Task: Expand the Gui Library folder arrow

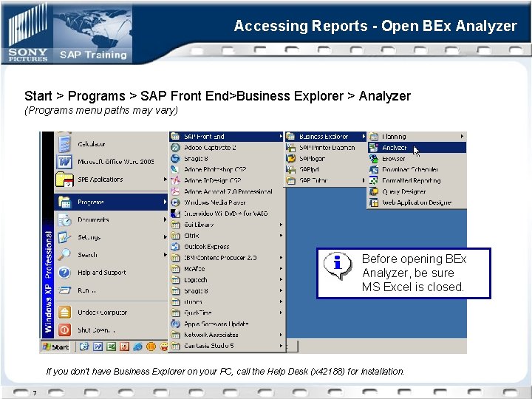Action: tap(281, 225)
